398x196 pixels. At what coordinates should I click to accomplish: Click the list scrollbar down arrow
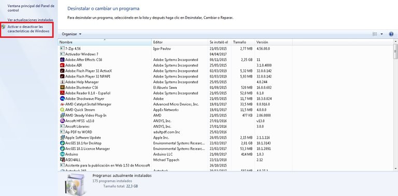pos(396,169)
